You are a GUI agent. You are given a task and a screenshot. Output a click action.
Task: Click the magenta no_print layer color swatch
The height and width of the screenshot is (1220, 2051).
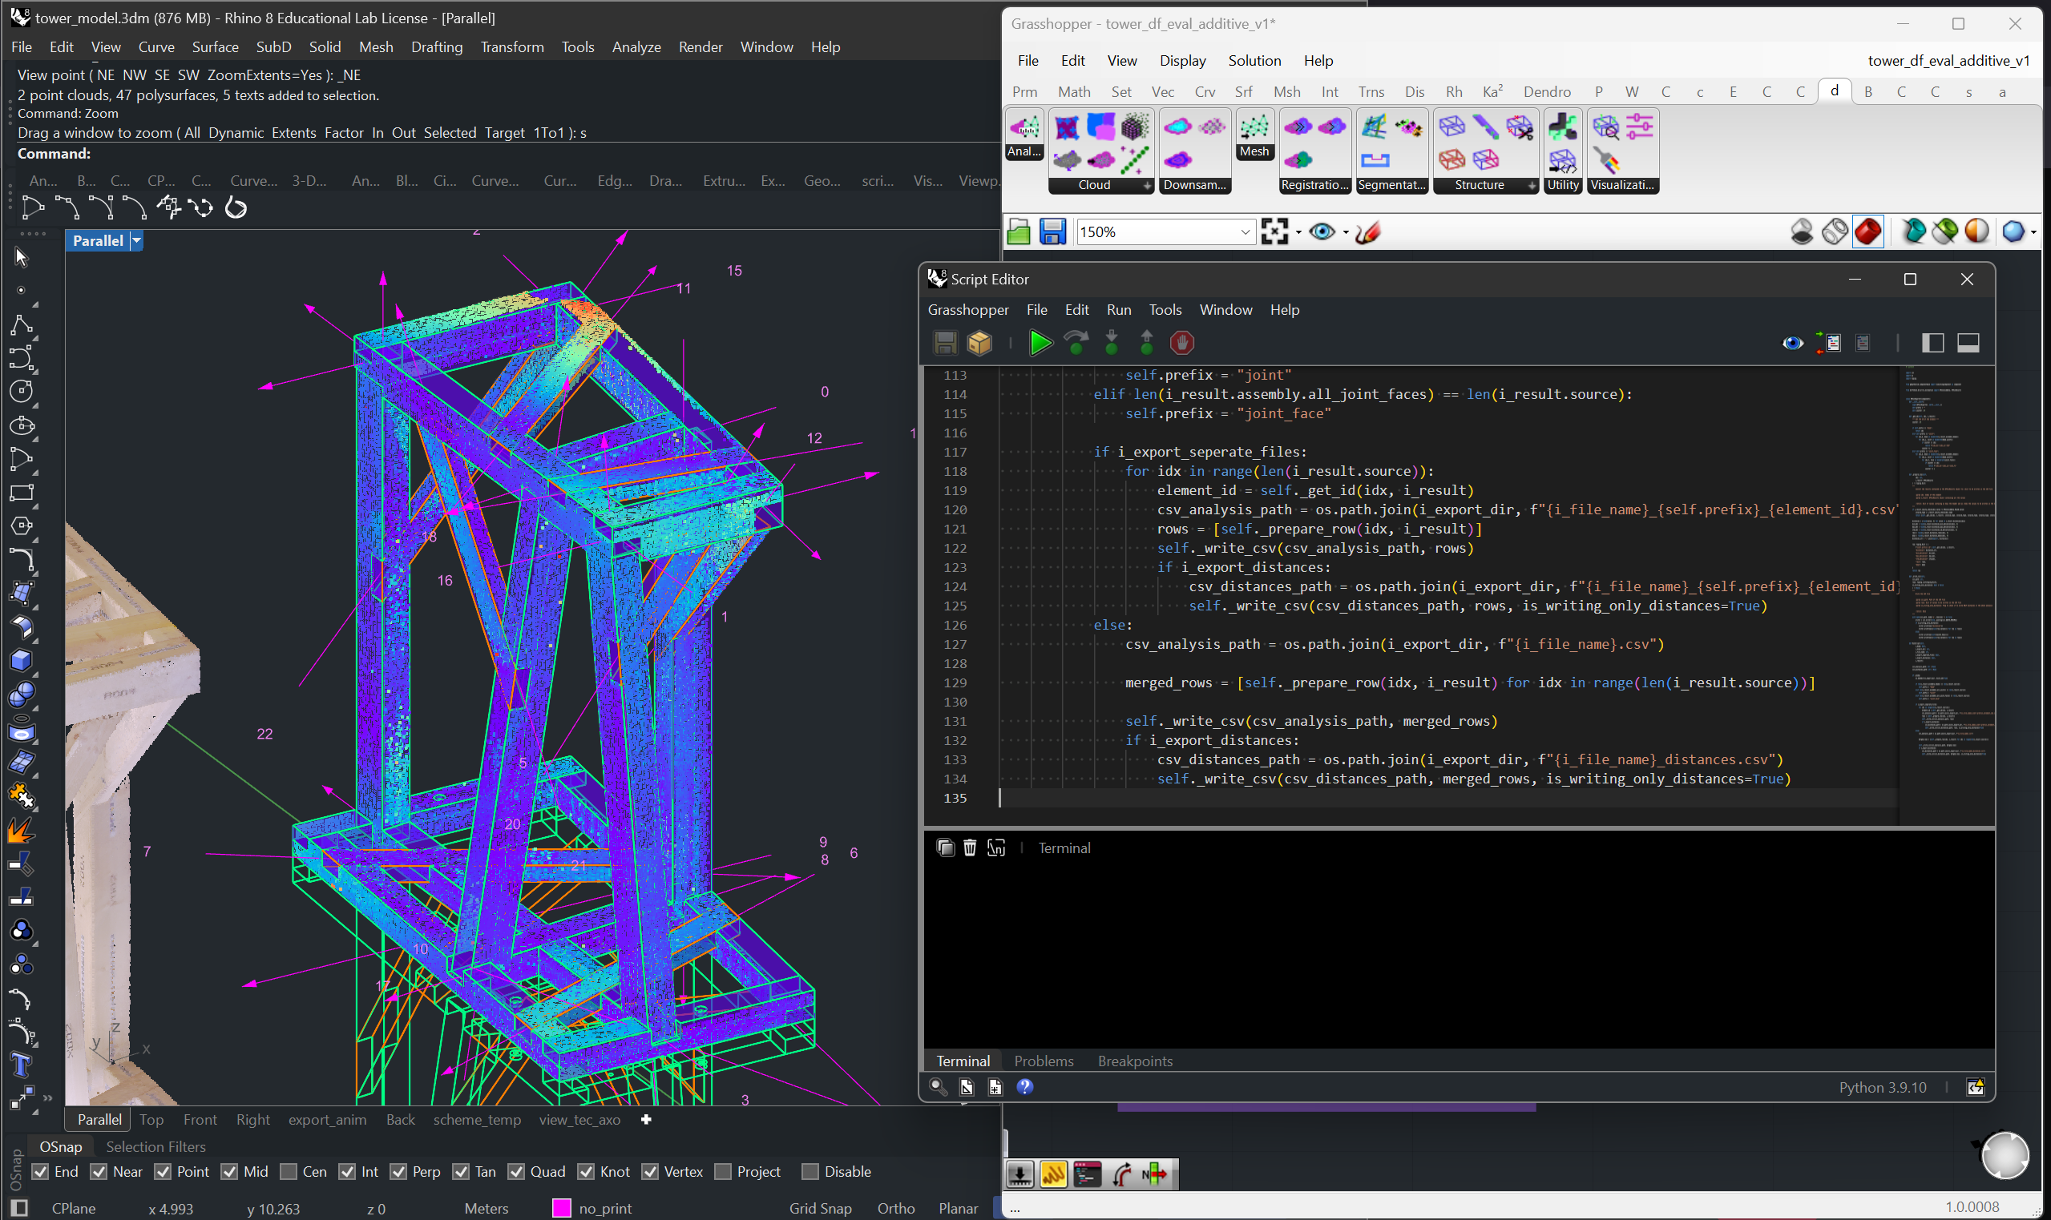[x=562, y=1208]
